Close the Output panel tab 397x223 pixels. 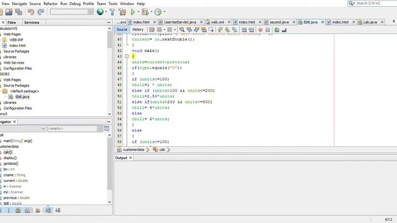tap(130, 158)
